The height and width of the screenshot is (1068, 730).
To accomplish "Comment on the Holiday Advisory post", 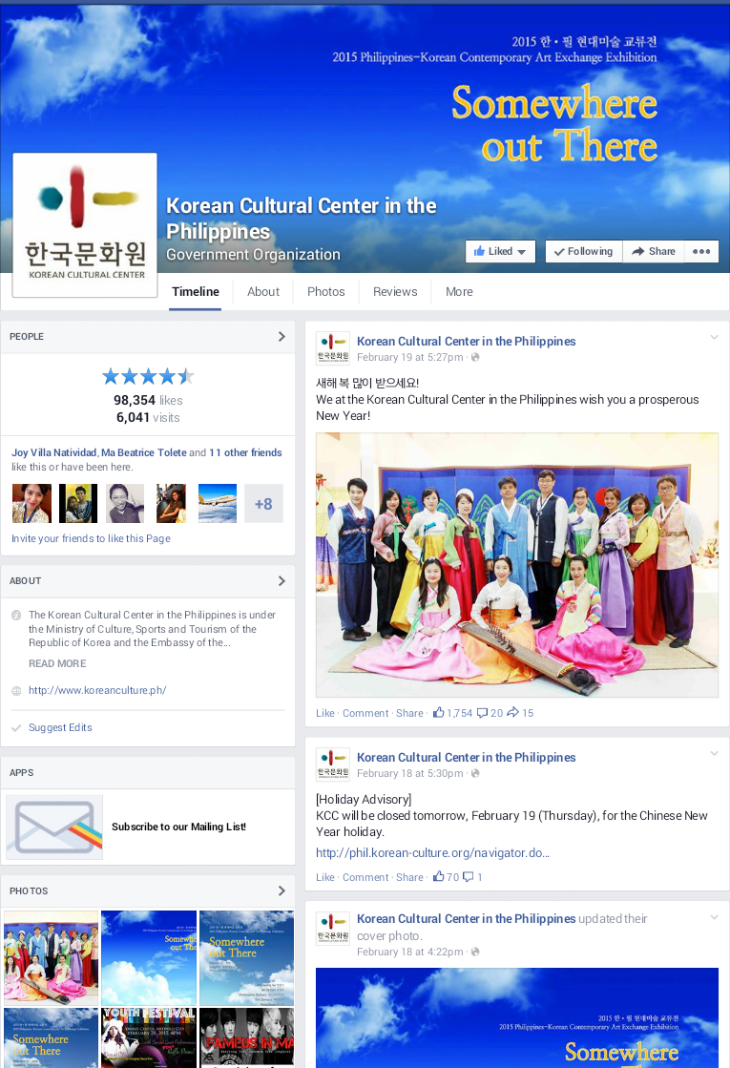I will tap(365, 877).
